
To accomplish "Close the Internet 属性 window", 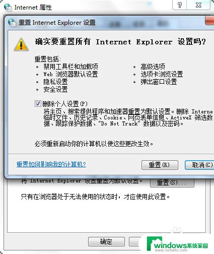I will click(x=198, y=5).
